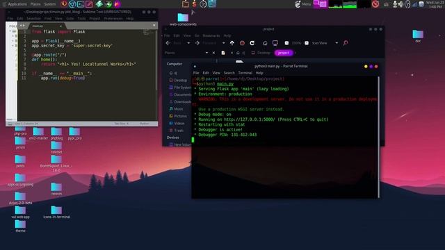
Task: Collapse the Devices section in sidebar
Action: 173,137
